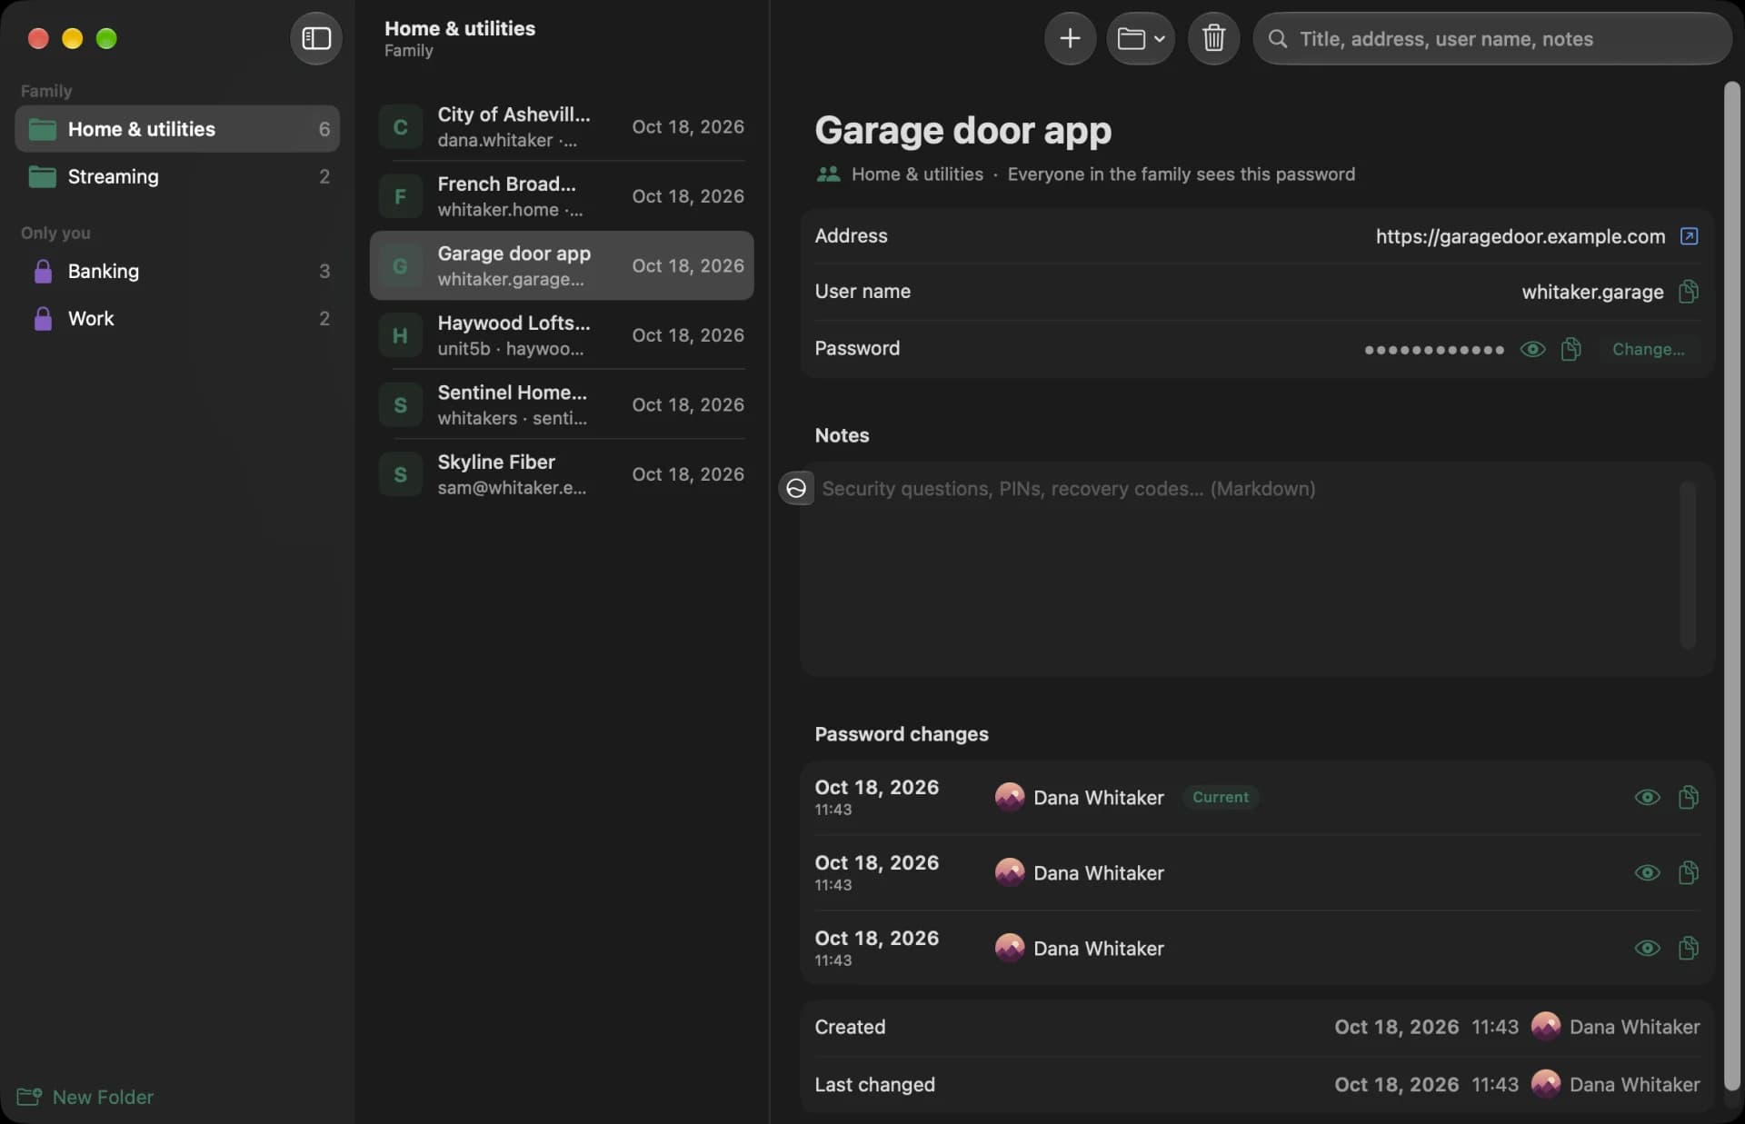Click Dana Whitaker avatar in Last changed row
The image size is (1745, 1124).
coord(1545,1084)
